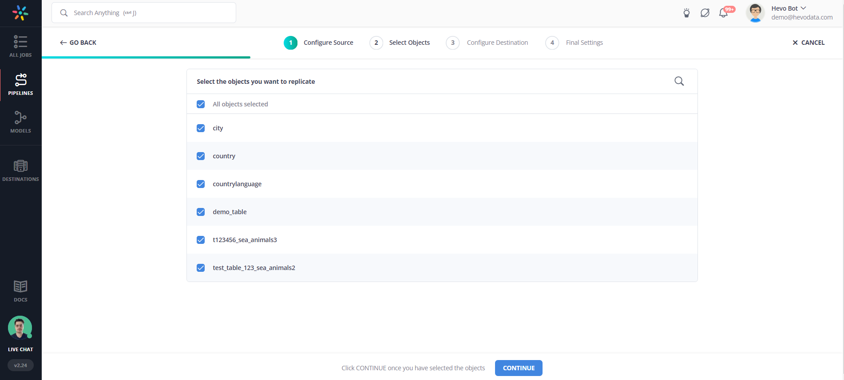
Task: Click the All objects selected label
Action: [240, 104]
